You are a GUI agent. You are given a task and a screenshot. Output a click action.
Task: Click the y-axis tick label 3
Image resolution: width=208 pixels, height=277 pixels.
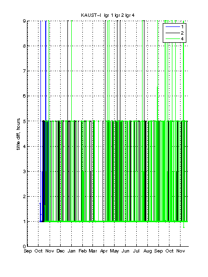[x=24, y=171]
